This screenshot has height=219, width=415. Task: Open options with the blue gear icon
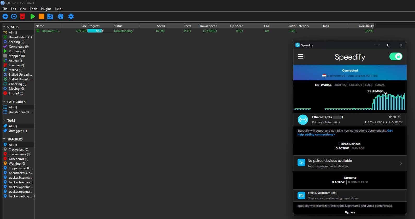tap(71, 16)
